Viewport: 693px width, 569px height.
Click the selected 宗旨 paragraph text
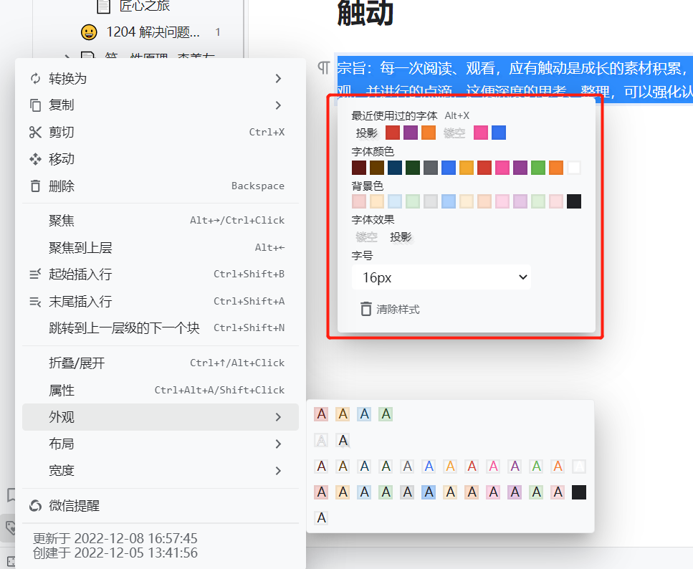tap(515, 80)
